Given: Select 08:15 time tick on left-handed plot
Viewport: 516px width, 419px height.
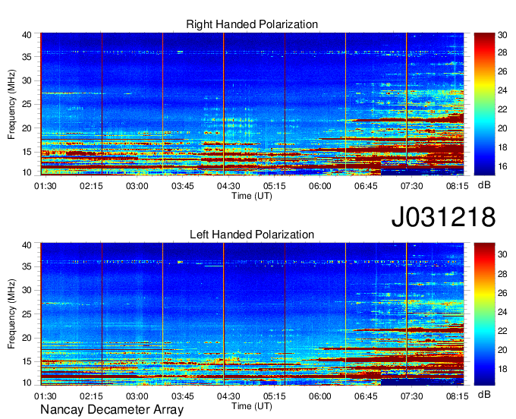Looking at the screenshot, I should pyautogui.click(x=457, y=396).
